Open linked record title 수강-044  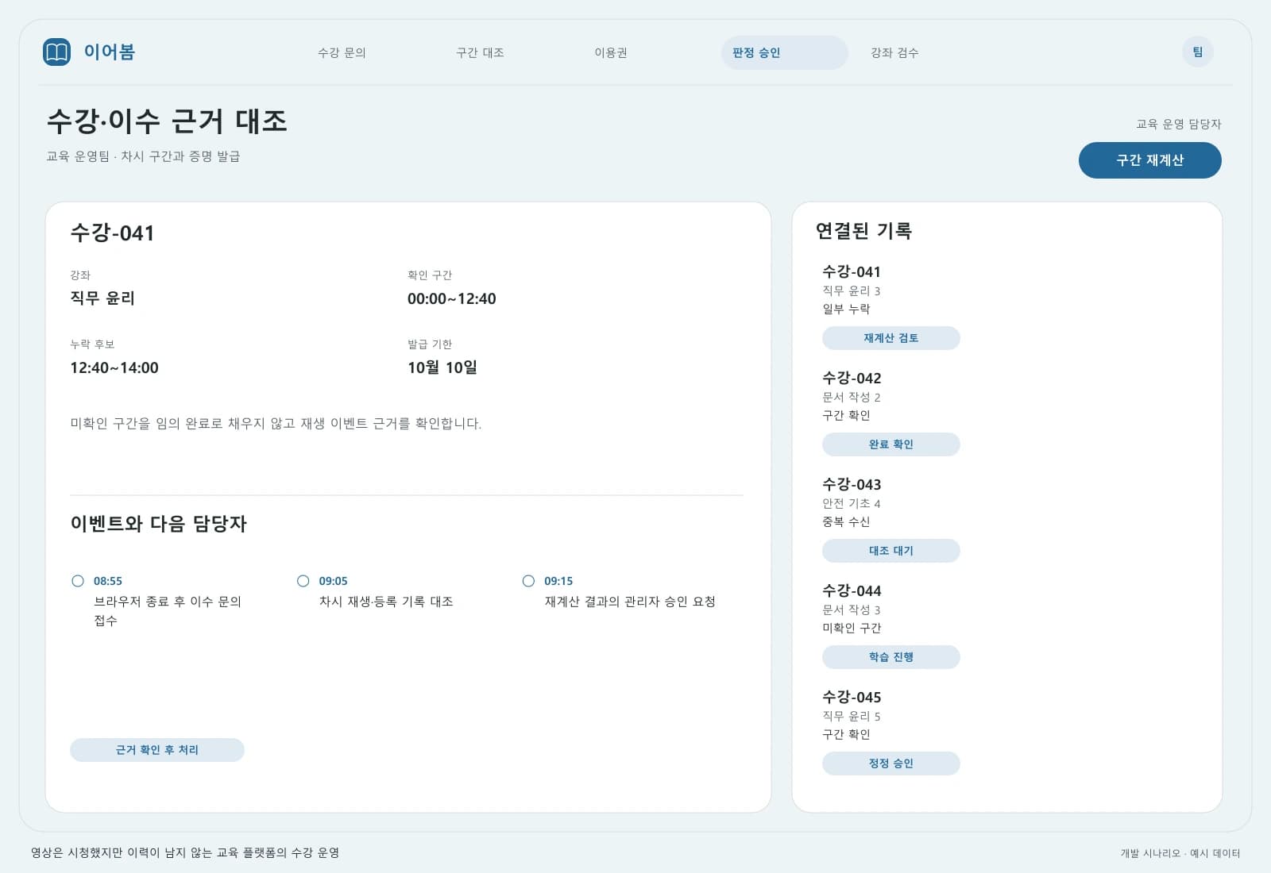852,590
